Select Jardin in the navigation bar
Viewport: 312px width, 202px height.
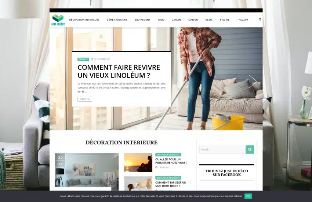(x=176, y=20)
